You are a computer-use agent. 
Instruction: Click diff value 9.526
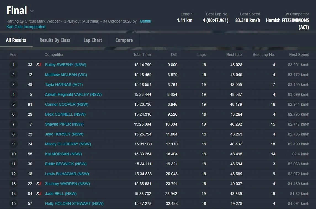tap(172, 114)
